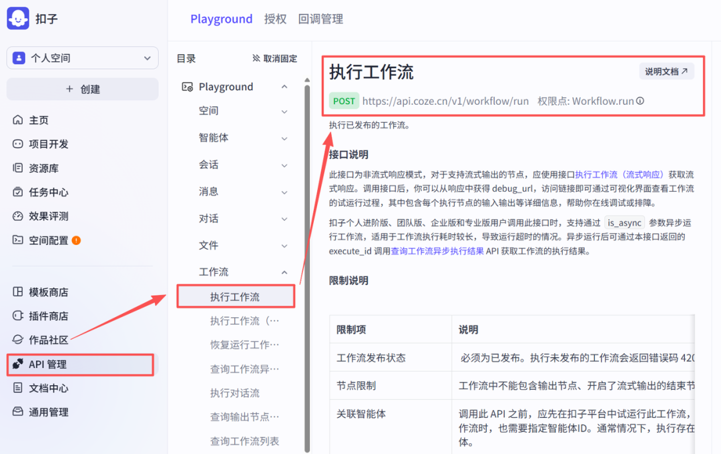Open 资源库 in the sidebar

tap(36, 168)
